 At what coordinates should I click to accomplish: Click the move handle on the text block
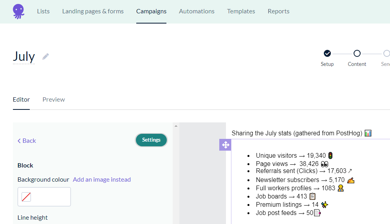pos(226,145)
